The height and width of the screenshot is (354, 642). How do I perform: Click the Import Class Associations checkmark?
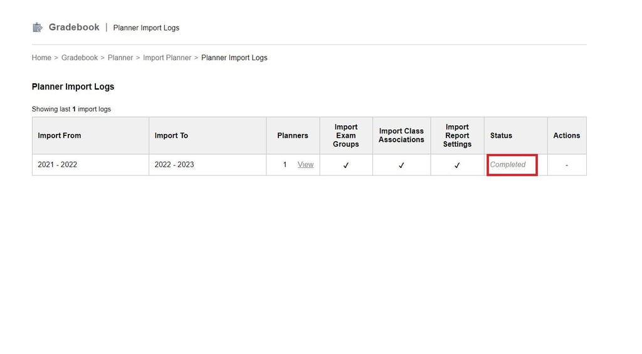click(401, 165)
